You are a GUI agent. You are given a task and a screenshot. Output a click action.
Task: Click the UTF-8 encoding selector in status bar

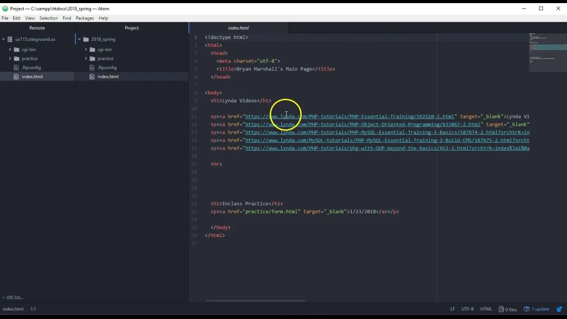click(x=467, y=309)
